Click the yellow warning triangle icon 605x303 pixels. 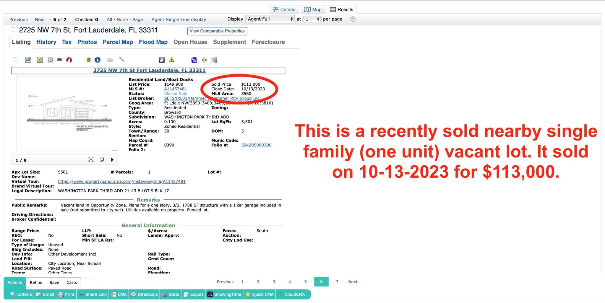pyautogui.click(x=171, y=60)
